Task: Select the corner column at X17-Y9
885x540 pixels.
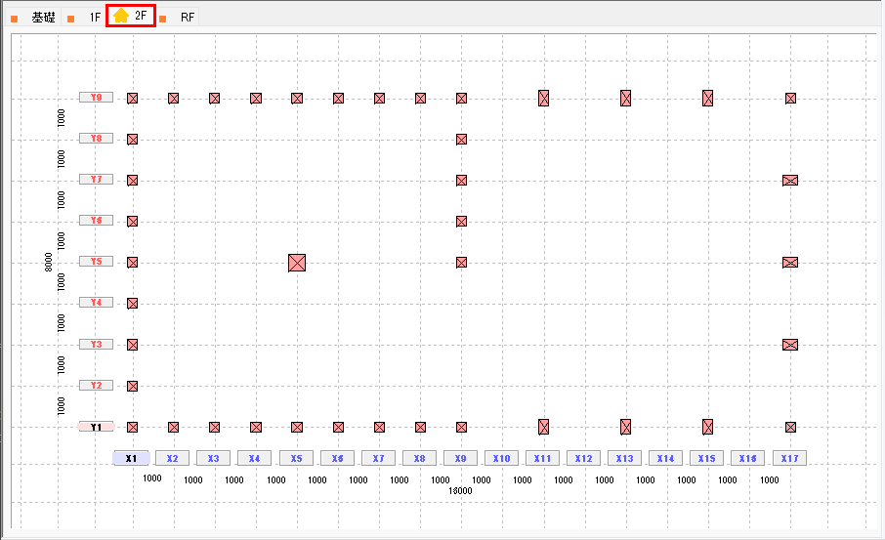Action: click(x=790, y=98)
